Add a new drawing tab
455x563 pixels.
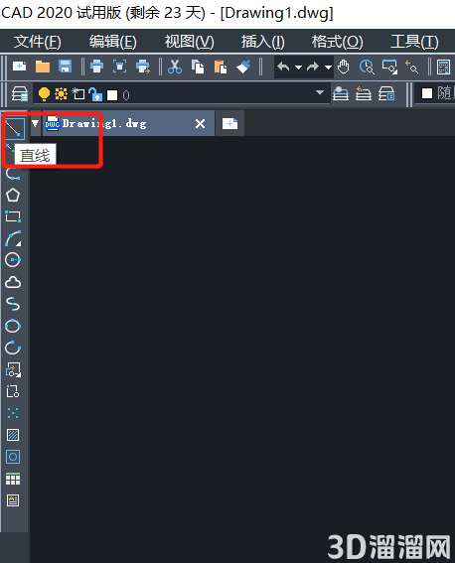[x=229, y=124]
